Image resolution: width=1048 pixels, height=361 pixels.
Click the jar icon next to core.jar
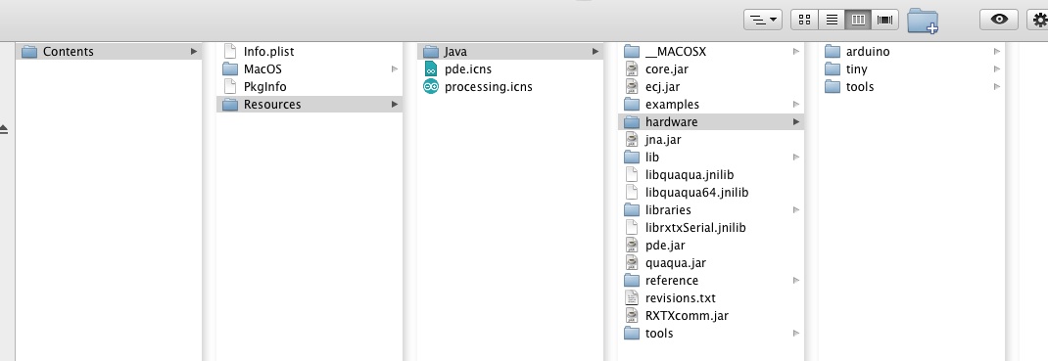(632, 68)
